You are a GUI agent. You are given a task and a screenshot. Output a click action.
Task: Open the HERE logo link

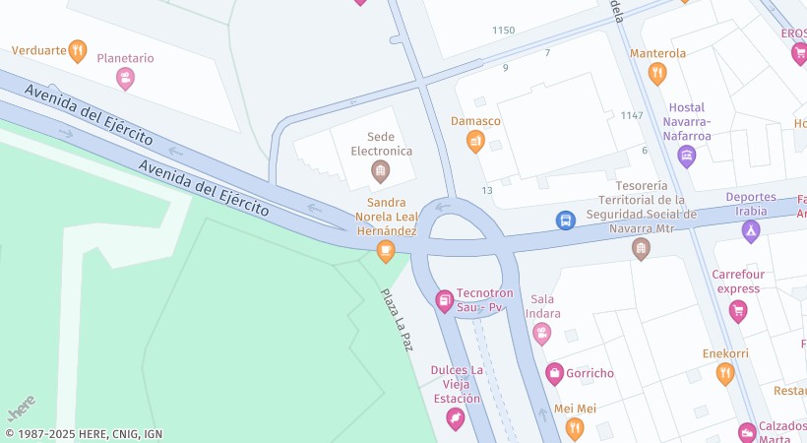pos(22,409)
